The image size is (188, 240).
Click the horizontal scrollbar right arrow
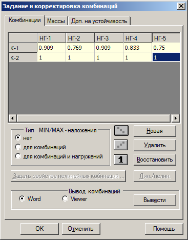[x=176, y=118]
